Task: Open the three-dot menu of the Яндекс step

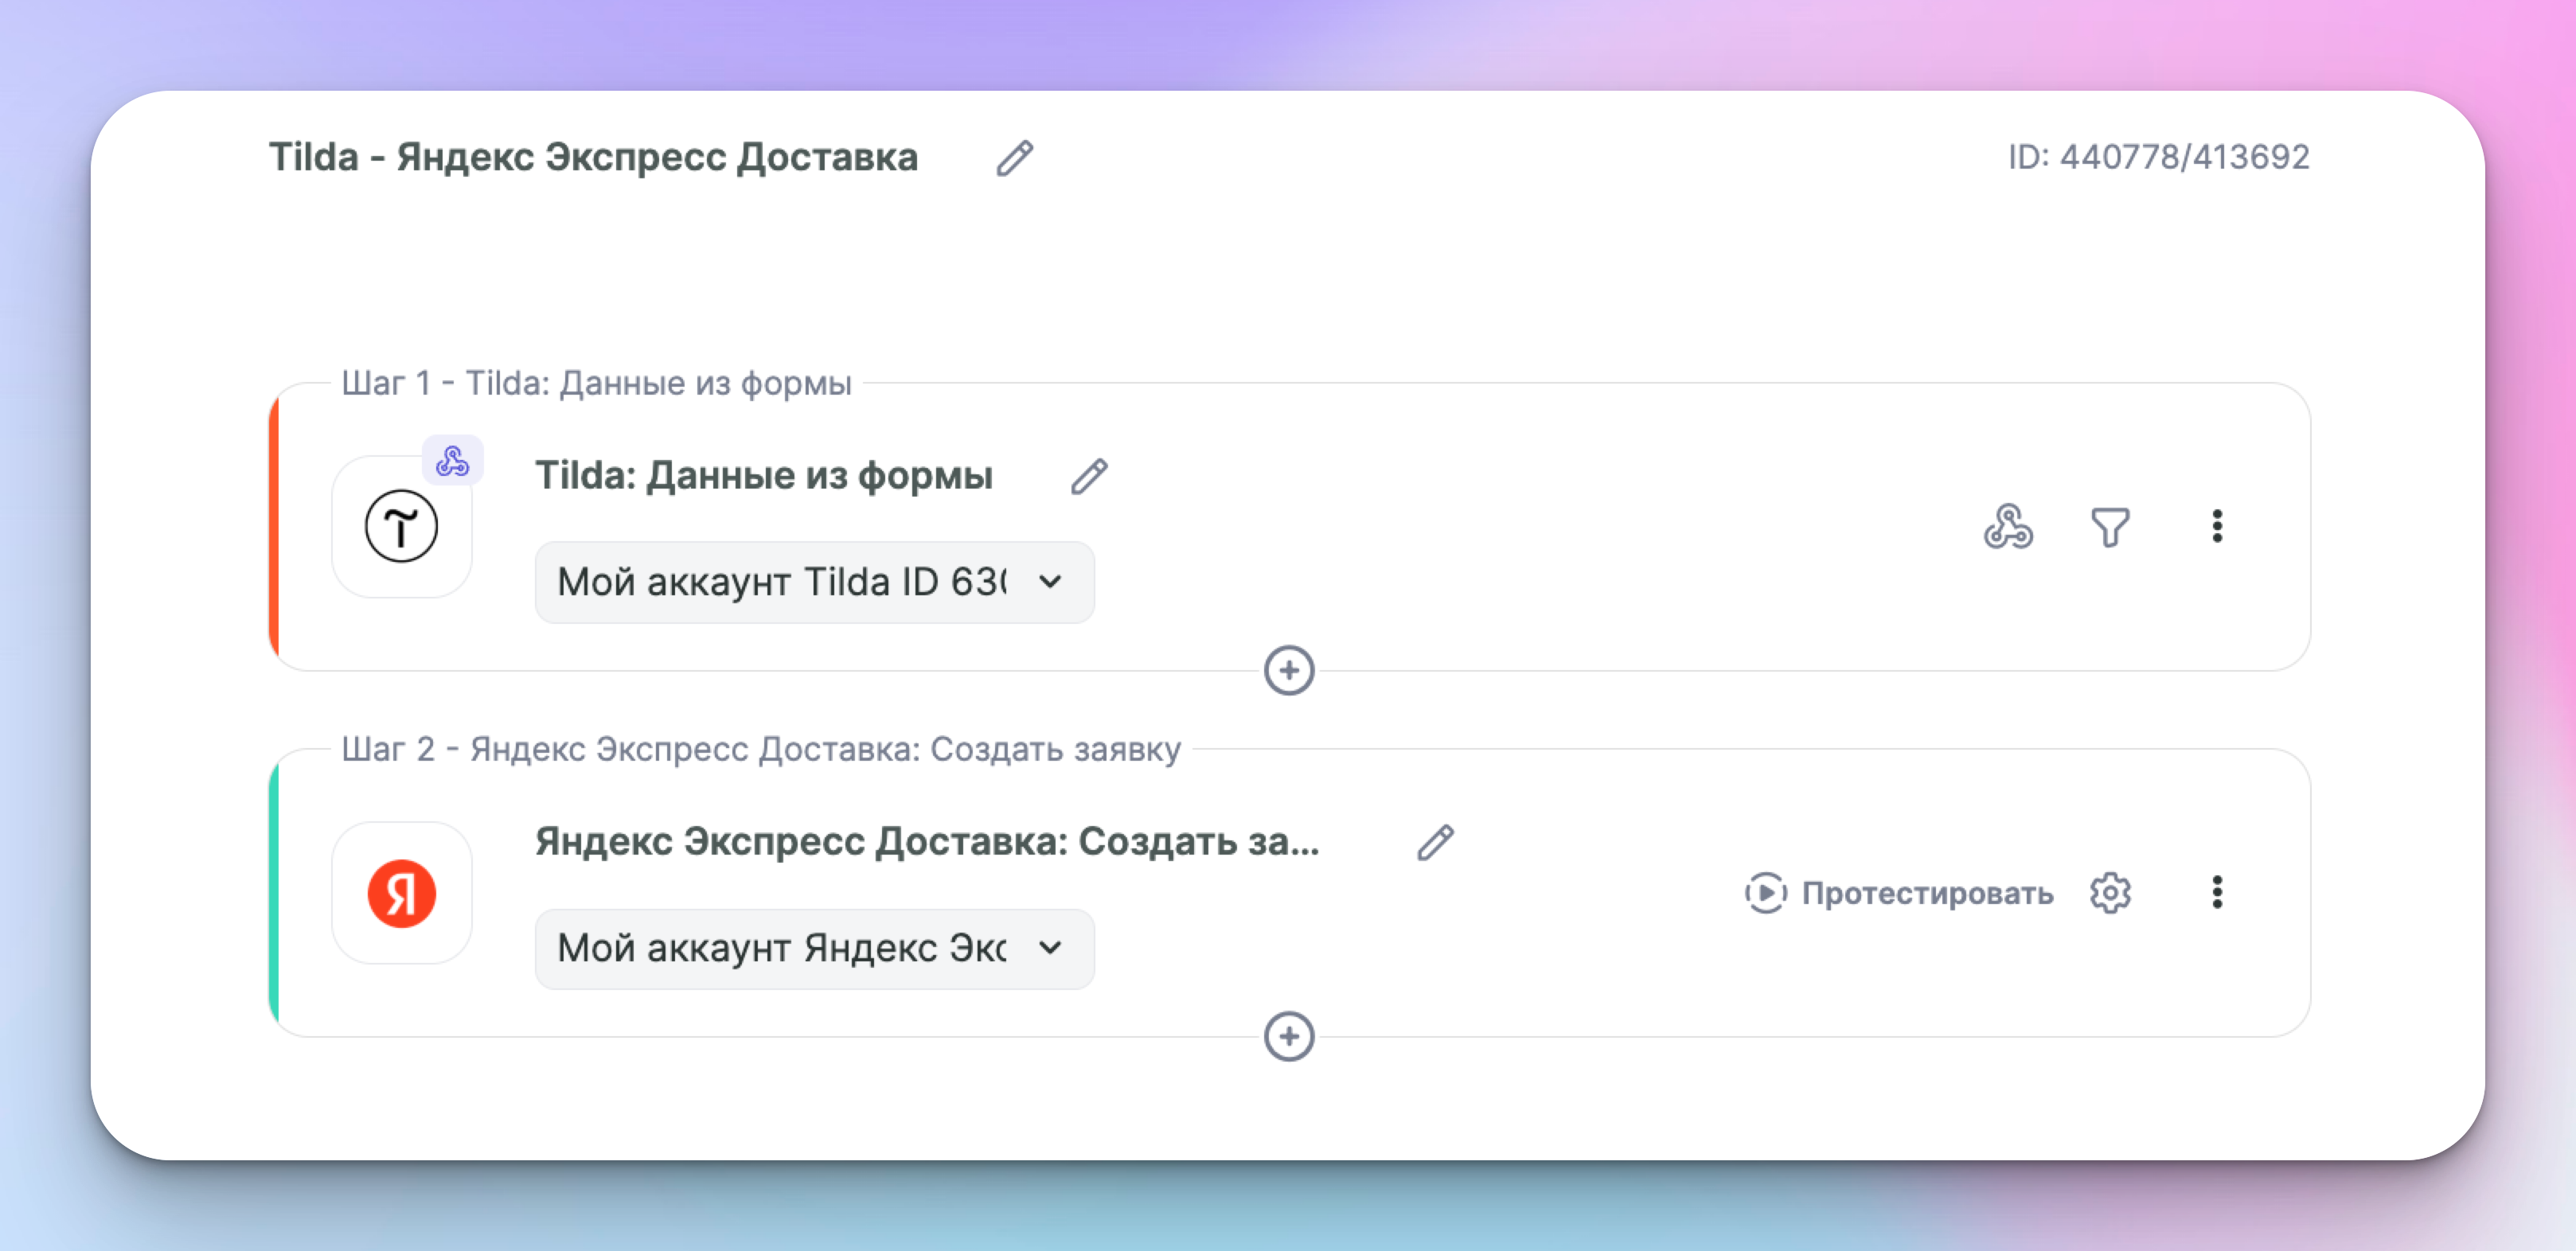Action: point(2217,892)
